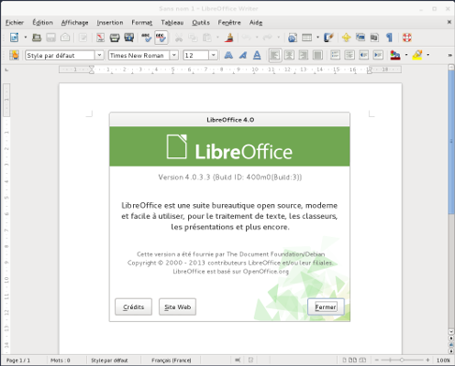Viewport: 455px width, 366px height.
Task: Open the Aide menu
Action: tap(256, 23)
